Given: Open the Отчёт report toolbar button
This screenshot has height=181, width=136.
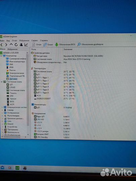Looking at the screenshot, I should (x=37, y=45).
